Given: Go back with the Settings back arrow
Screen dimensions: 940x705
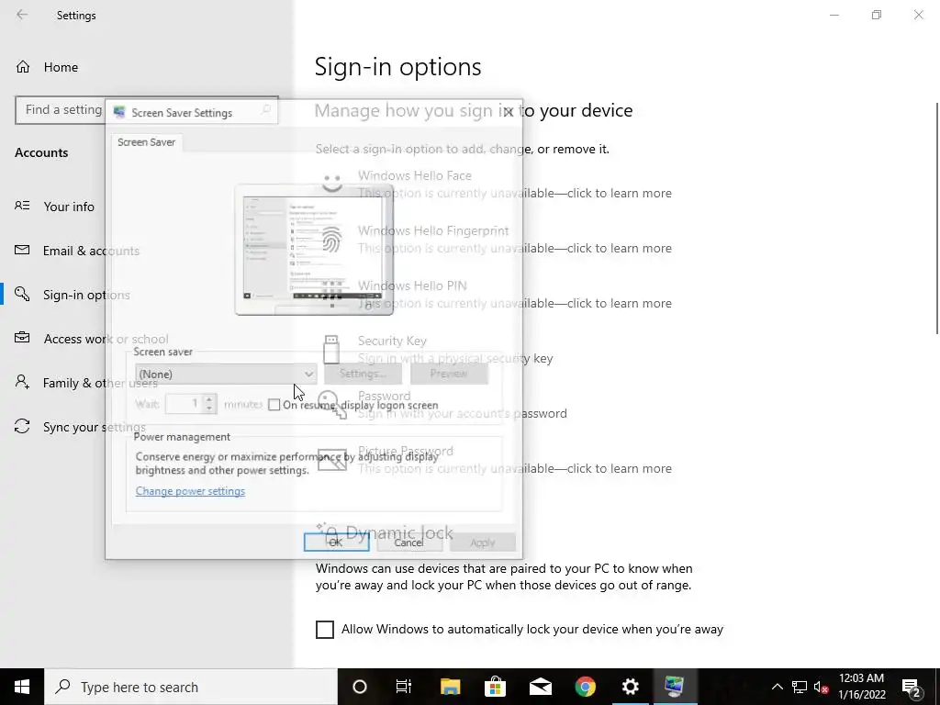Looking at the screenshot, I should tap(22, 15).
